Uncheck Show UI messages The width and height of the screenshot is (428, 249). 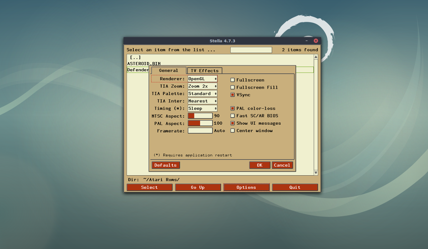click(233, 123)
